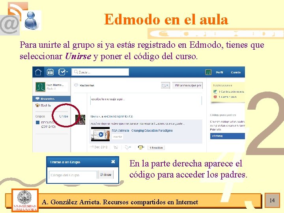284x213 pixels.
Task: Click the reply icon under the post
Action: point(116,148)
